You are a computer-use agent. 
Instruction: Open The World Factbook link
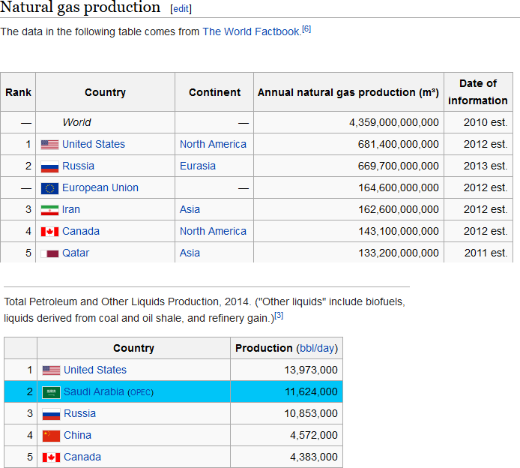[251, 31]
